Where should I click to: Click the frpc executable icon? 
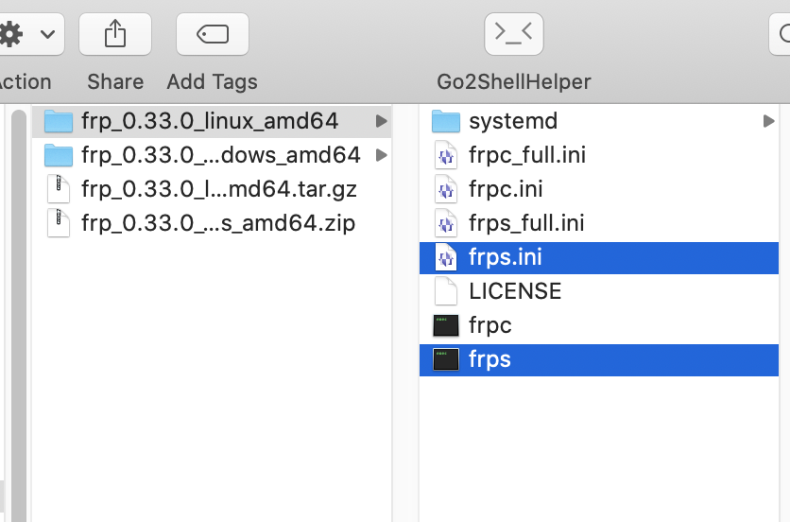pyautogui.click(x=445, y=325)
